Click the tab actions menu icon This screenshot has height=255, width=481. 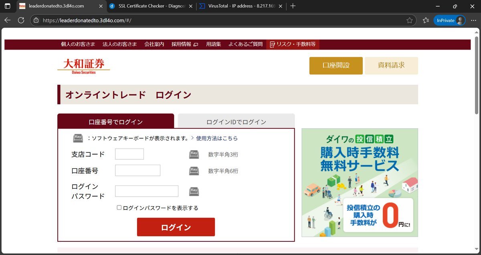click(x=7, y=6)
